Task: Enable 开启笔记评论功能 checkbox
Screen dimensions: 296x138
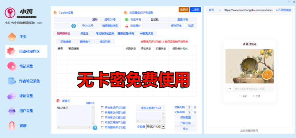Action: click(102, 108)
